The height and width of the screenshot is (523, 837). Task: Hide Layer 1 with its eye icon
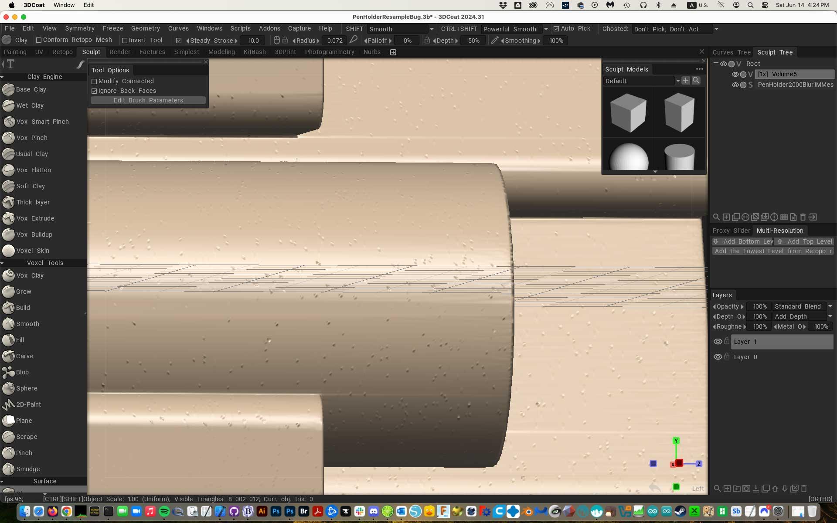click(718, 342)
